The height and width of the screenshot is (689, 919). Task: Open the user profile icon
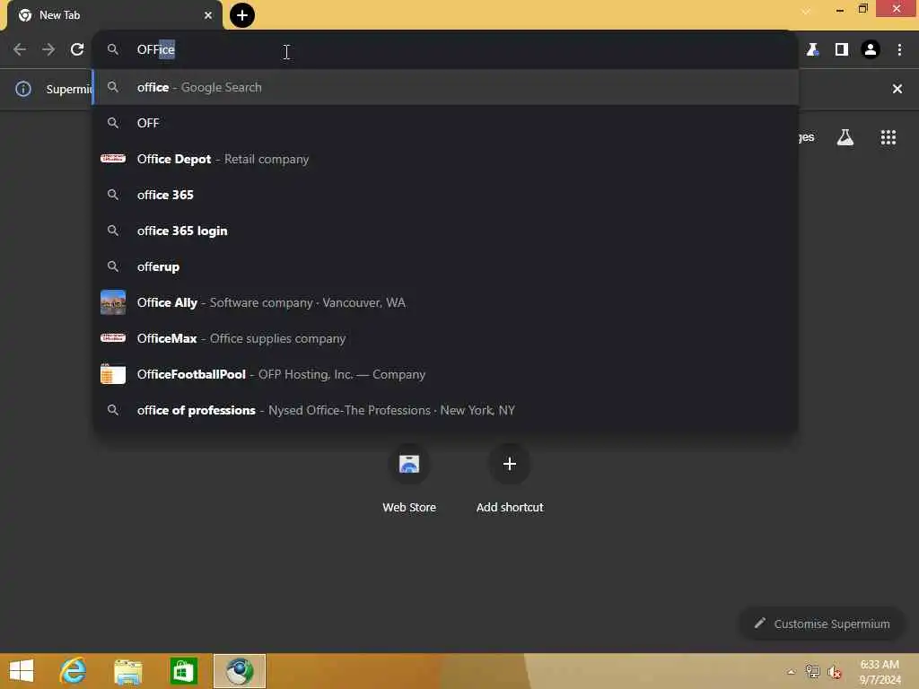pos(871,50)
